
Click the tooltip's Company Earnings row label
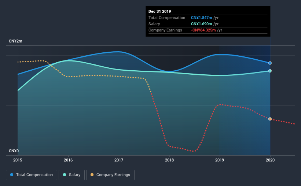pyautogui.click(x=165, y=30)
